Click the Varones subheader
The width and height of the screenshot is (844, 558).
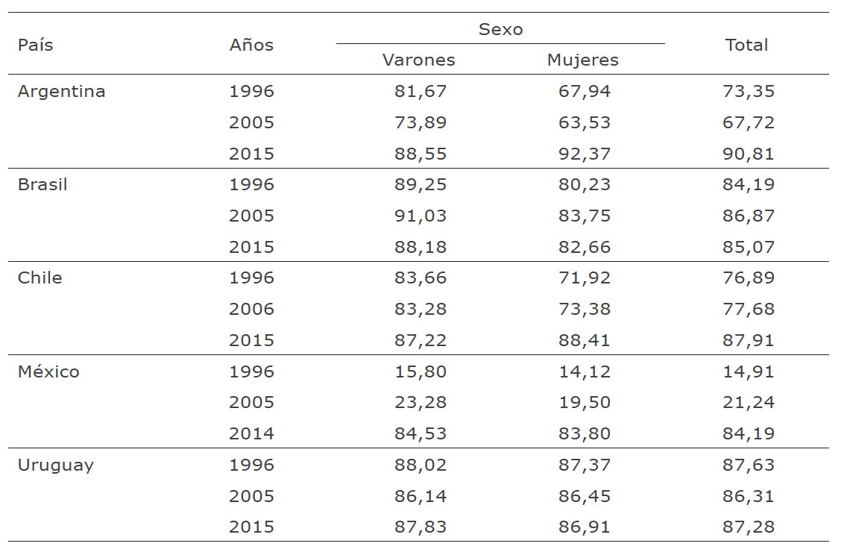pyautogui.click(x=419, y=60)
